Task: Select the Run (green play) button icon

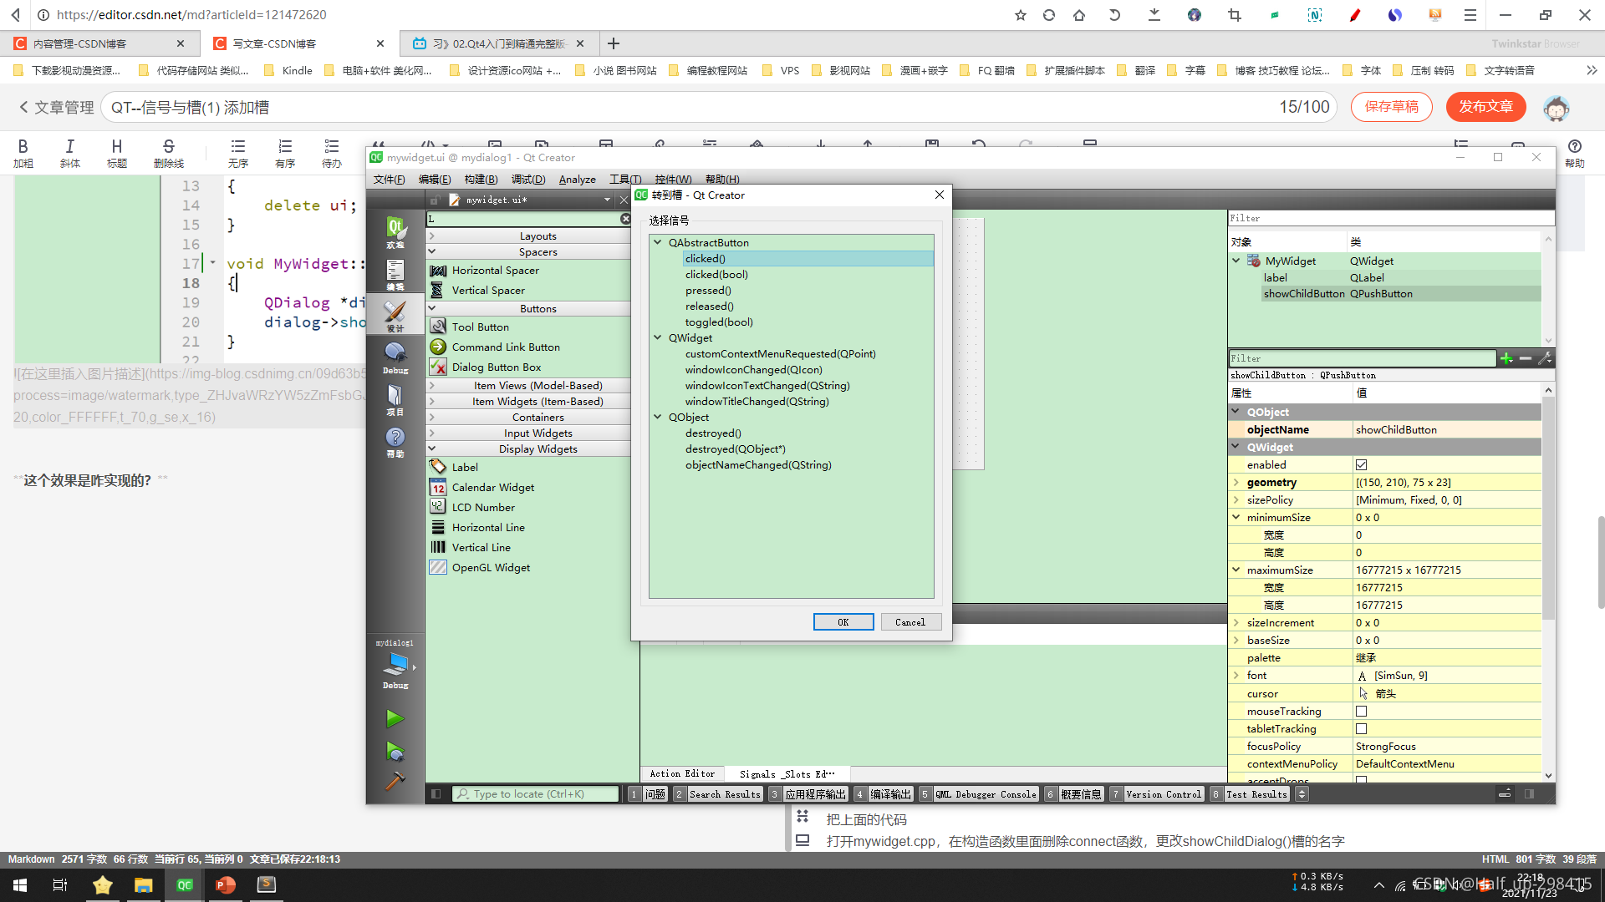Action: pyautogui.click(x=394, y=717)
